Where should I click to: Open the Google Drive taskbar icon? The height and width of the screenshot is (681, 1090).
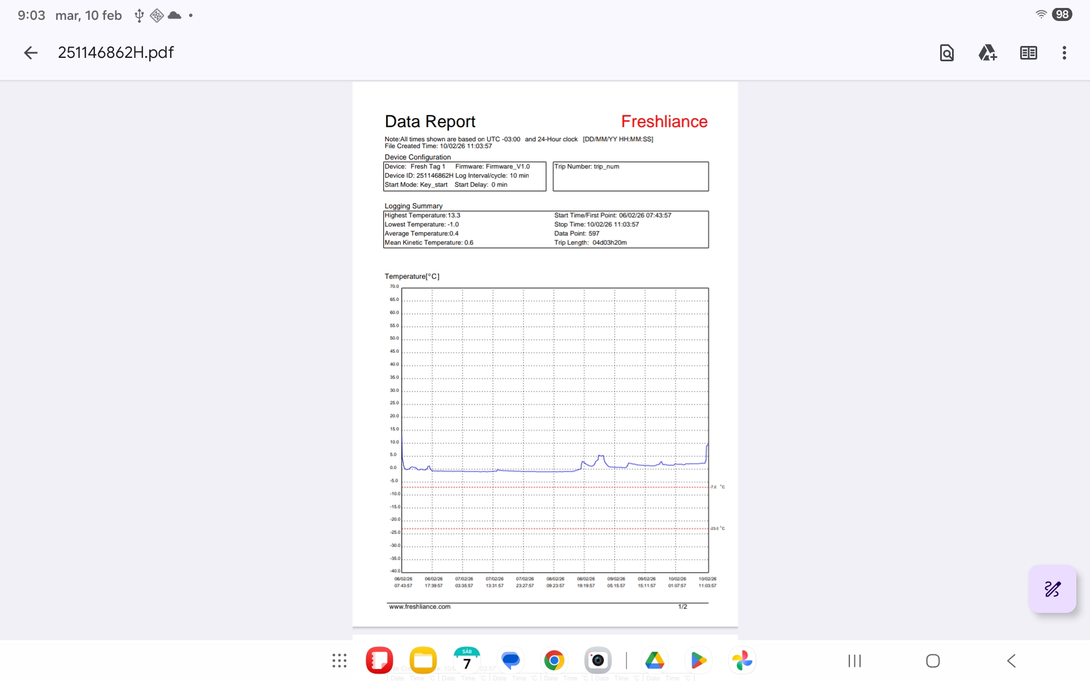(655, 661)
